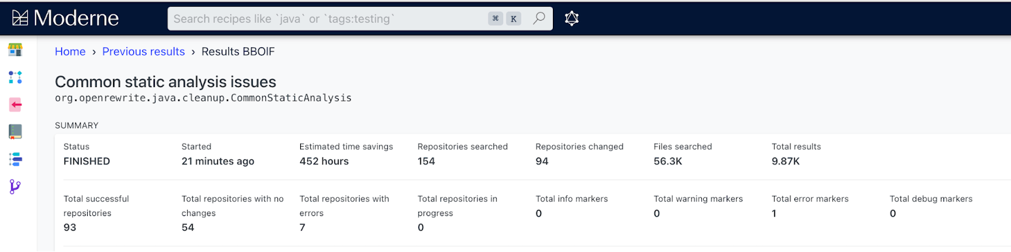Image resolution: width=1011 pixels, height=252 pixels.
Task: Click the Common static analysis issues title
Action: (x=166, y=82)
